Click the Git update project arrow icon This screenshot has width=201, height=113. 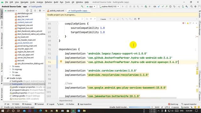159,6
